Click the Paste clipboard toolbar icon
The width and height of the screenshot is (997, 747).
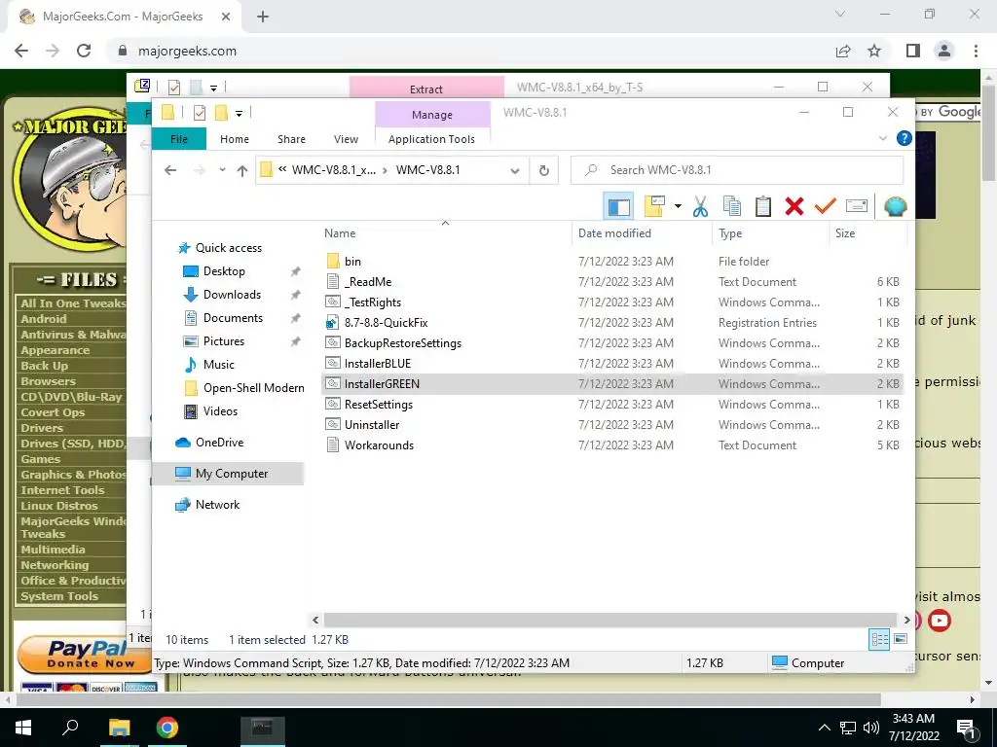tap(763, 206)
